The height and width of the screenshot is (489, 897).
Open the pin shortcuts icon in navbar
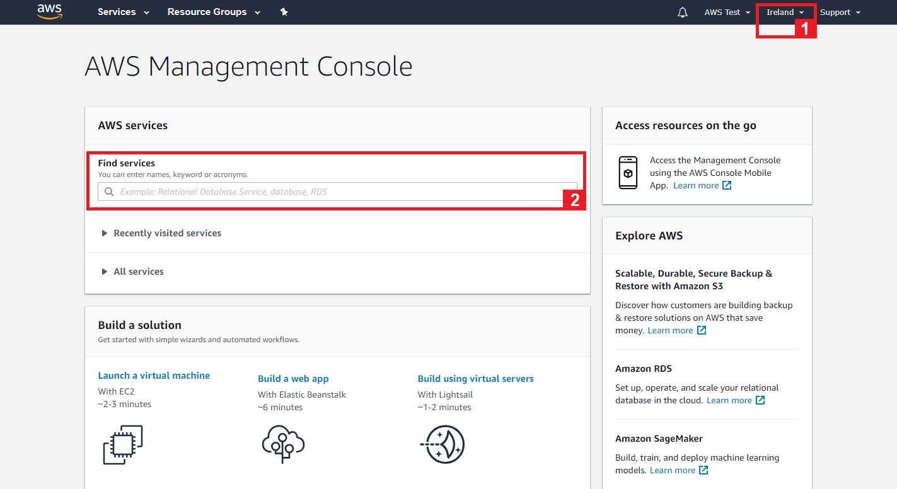284,12
